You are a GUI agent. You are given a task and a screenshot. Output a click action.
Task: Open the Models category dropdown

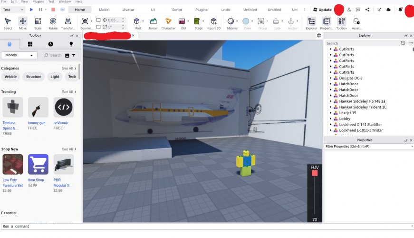(x=19, y=55)
